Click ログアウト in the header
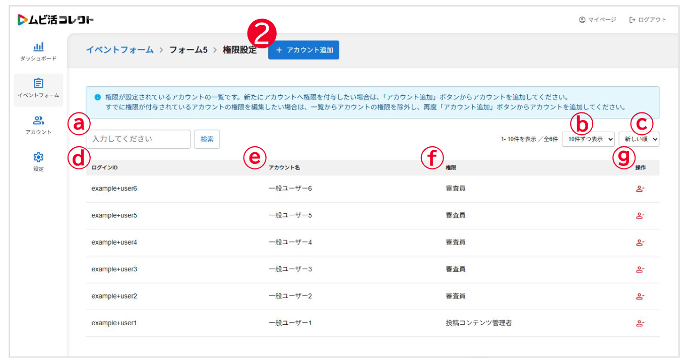The width and height of the screenshot is (688, 358). tap(648, 20)
